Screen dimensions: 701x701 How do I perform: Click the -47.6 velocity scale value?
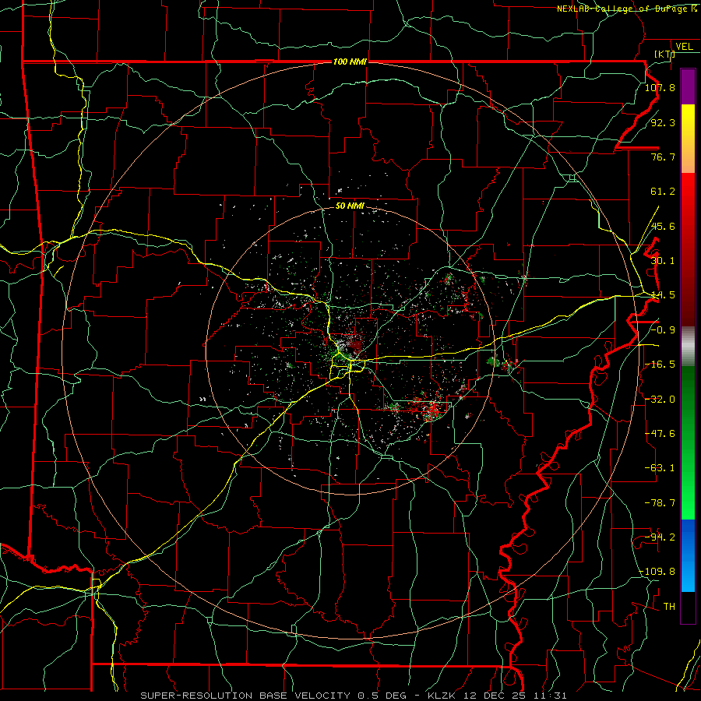coord(660,434)
